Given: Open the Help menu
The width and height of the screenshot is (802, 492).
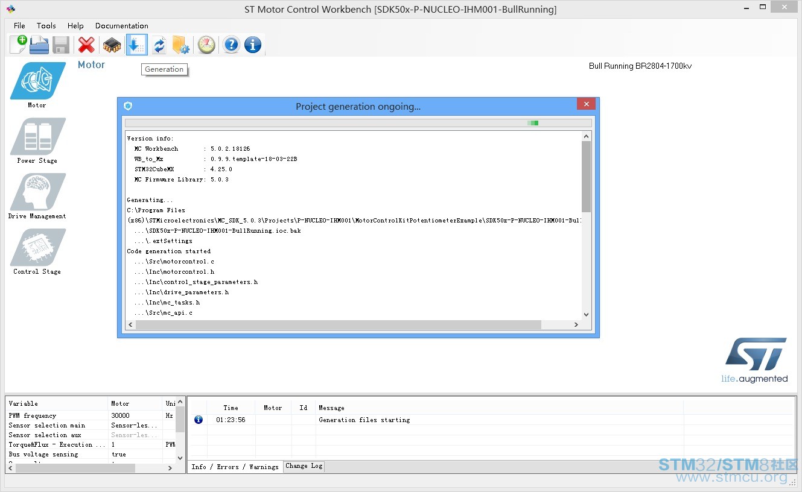Looking at the screenshot, I should coord(75,26).
